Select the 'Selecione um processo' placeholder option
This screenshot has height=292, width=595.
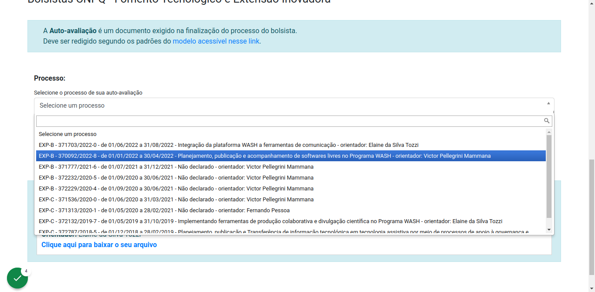pyautogui.click(x=291, y=134)
